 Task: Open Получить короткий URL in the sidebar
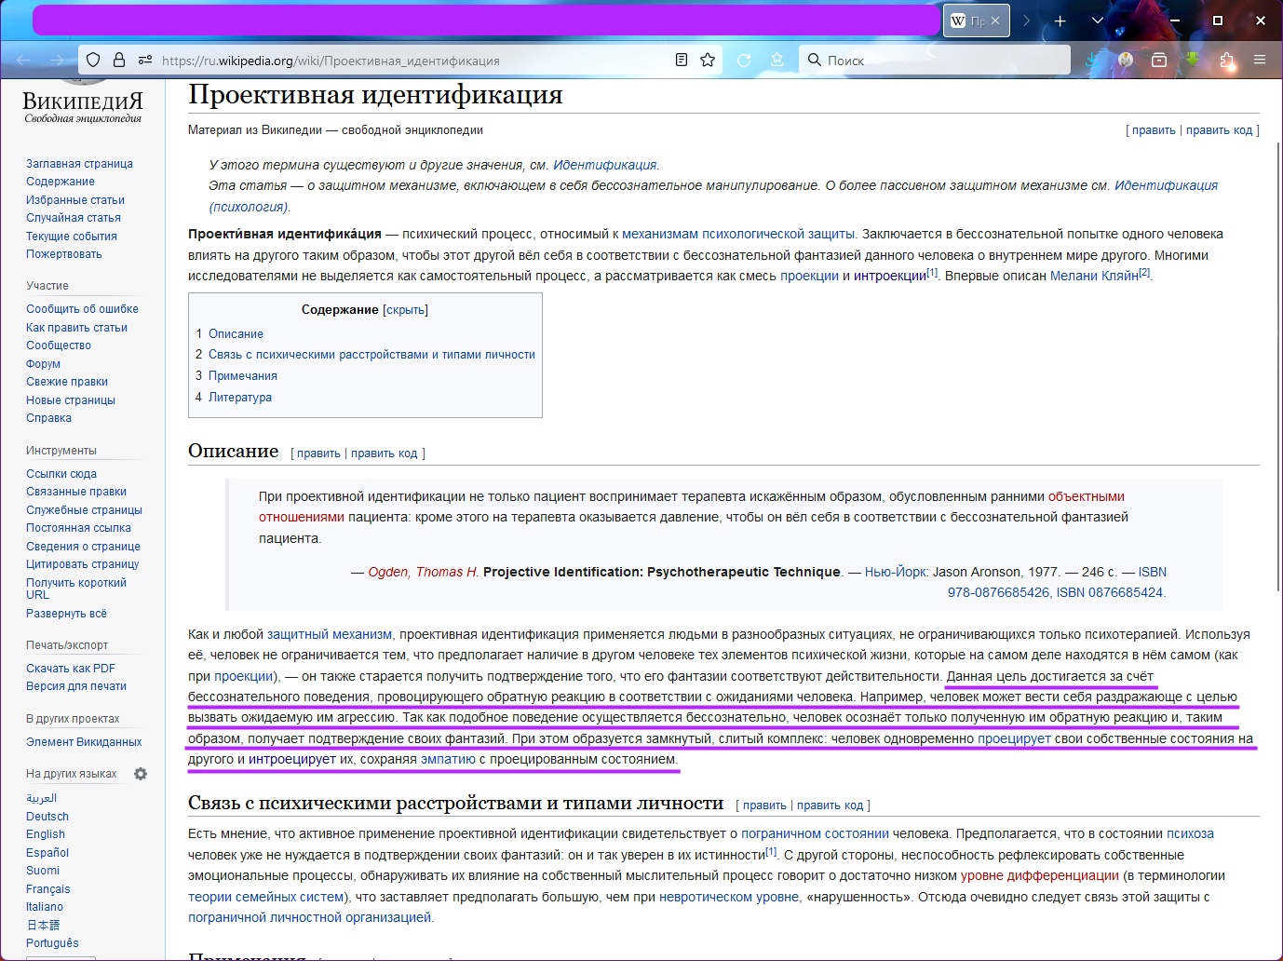point(76,589)
